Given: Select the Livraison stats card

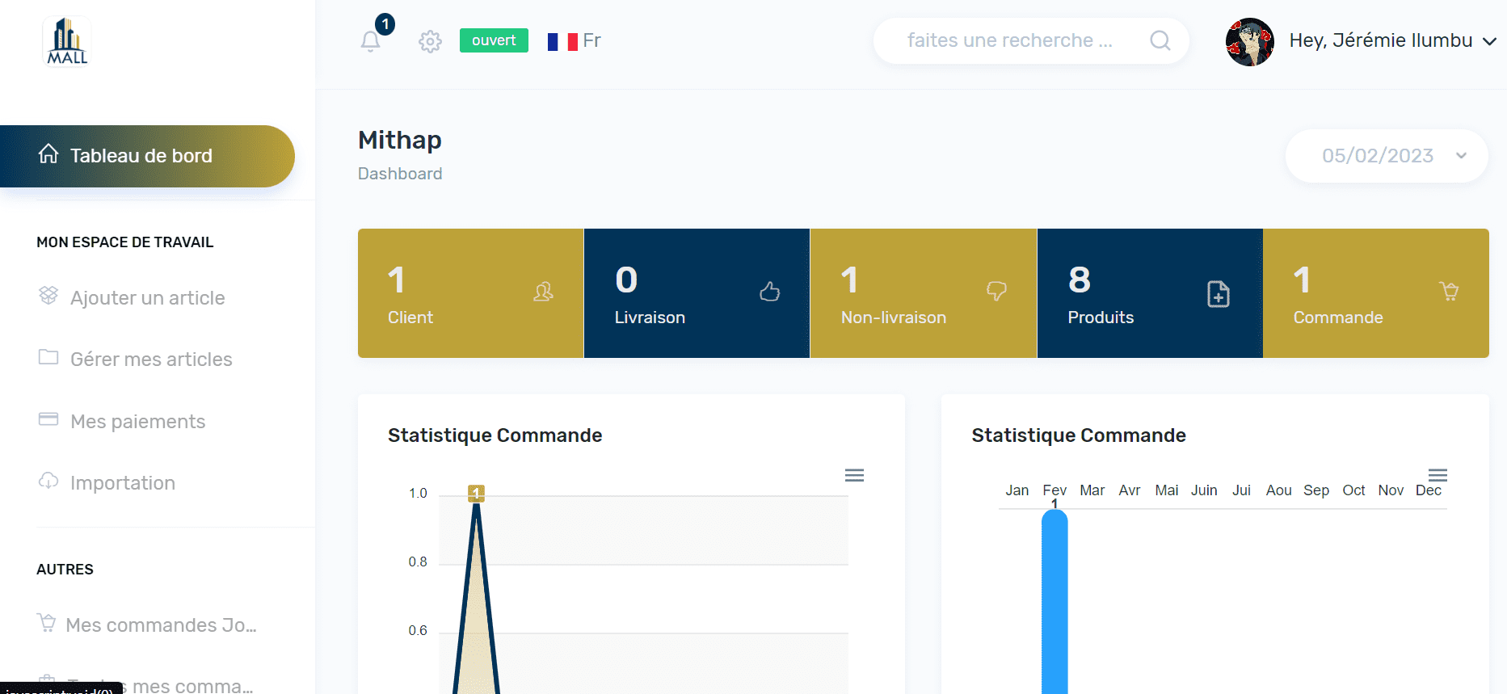Looking at the screenshot, I should (x=697, y=293).
